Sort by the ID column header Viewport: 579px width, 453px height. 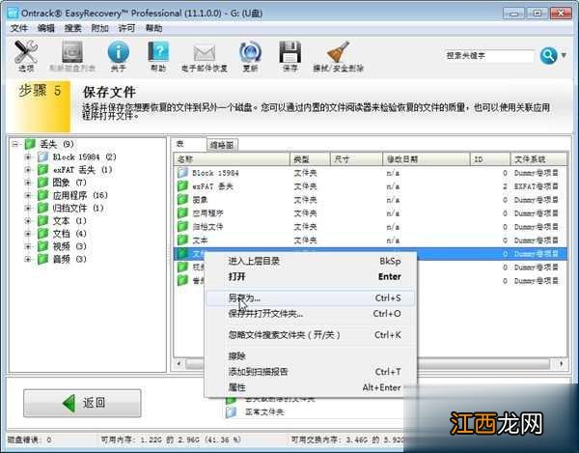[490, 159]
